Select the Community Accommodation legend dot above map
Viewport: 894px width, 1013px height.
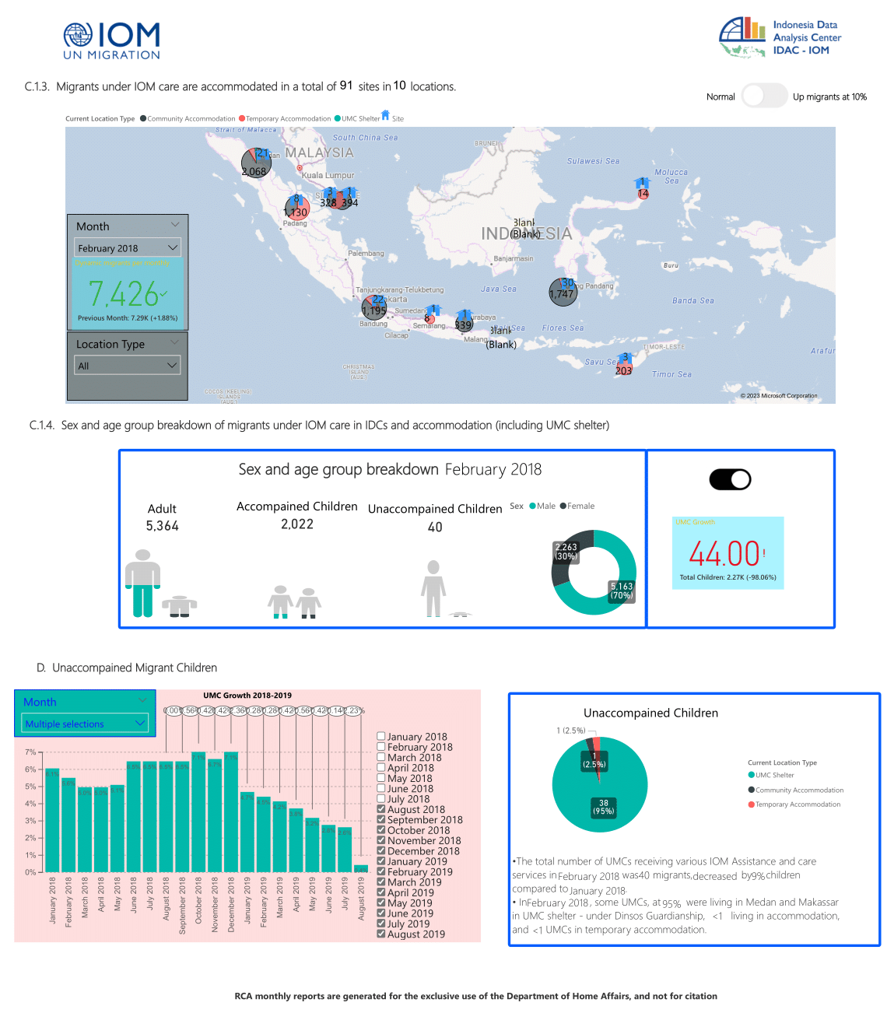click(x=143, y=118)
